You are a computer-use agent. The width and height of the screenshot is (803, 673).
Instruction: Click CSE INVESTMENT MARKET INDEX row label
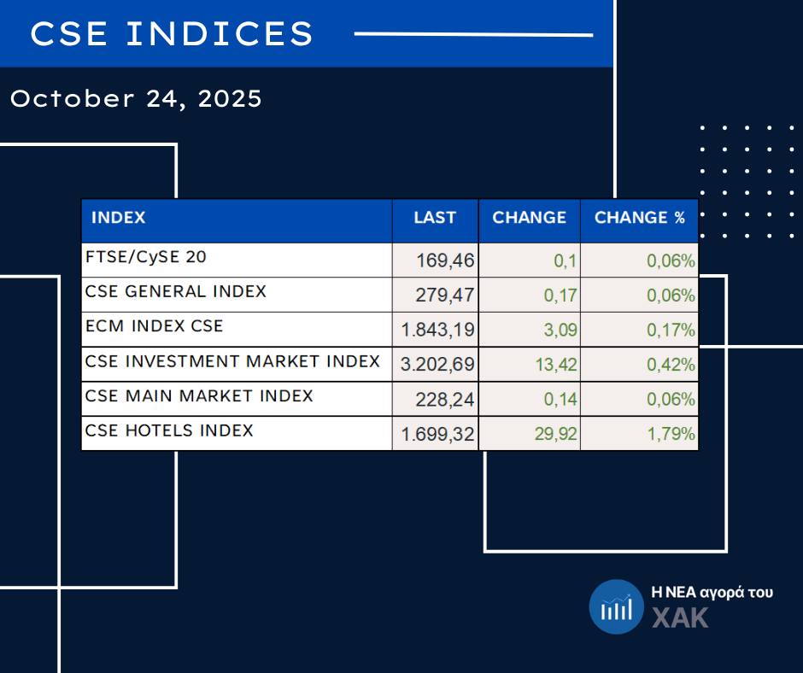click(x=232, y=361)
